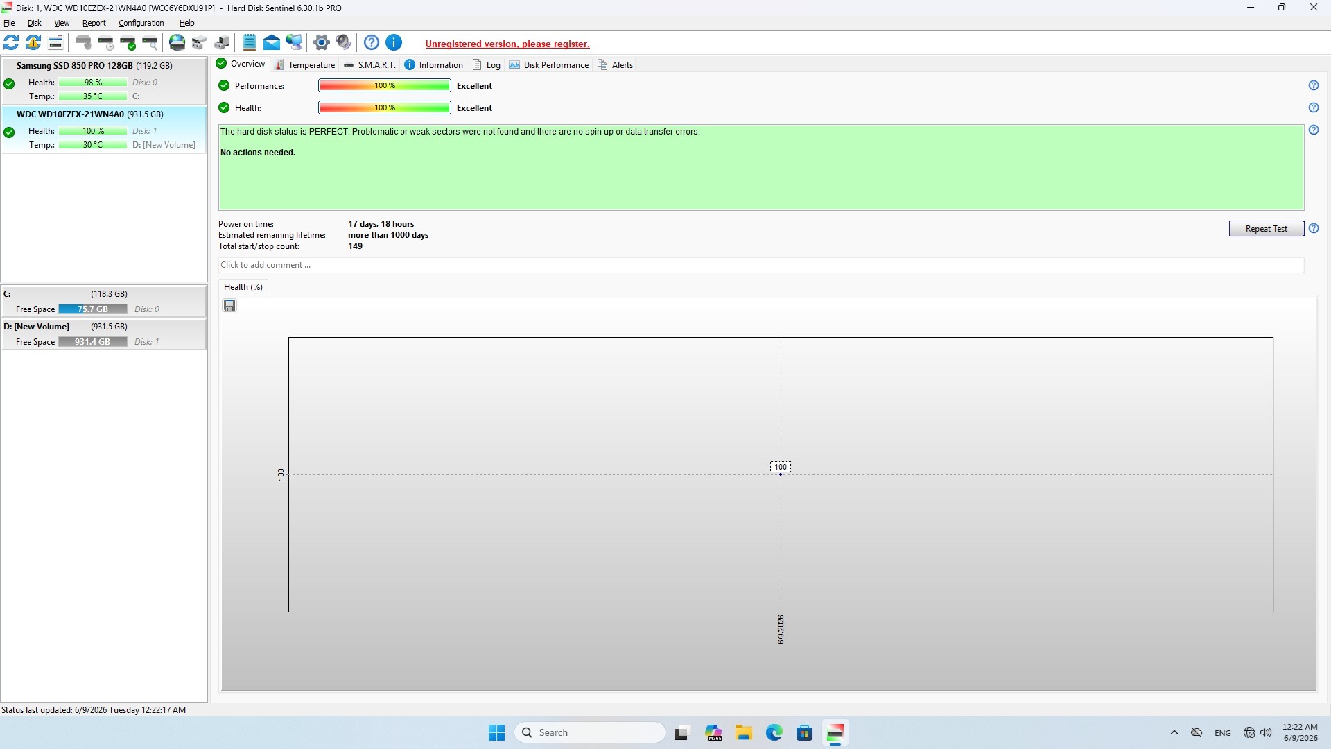Screen dimensions: 1331x749
Task: Open the blue notepad report icon
Action: click(250, 42)
